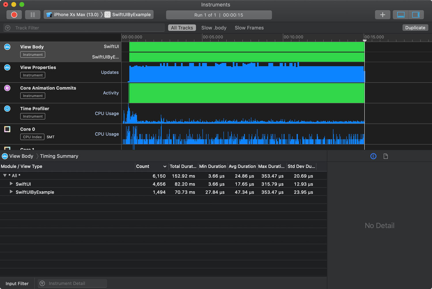This screenshot has height=289, width=432.
Task: Select the SwiftUIByE... lane label
Action: coord(105,57)
